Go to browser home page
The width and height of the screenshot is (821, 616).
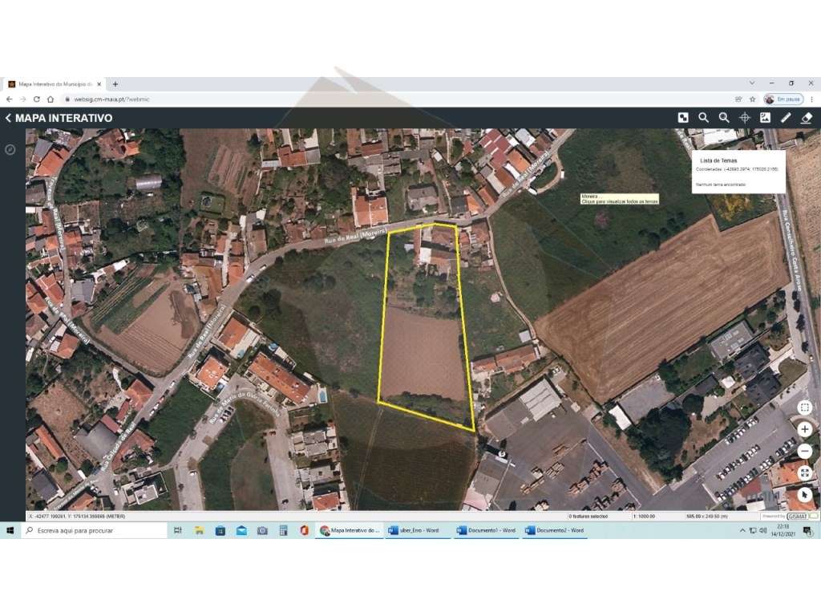[x=51, y=99]
